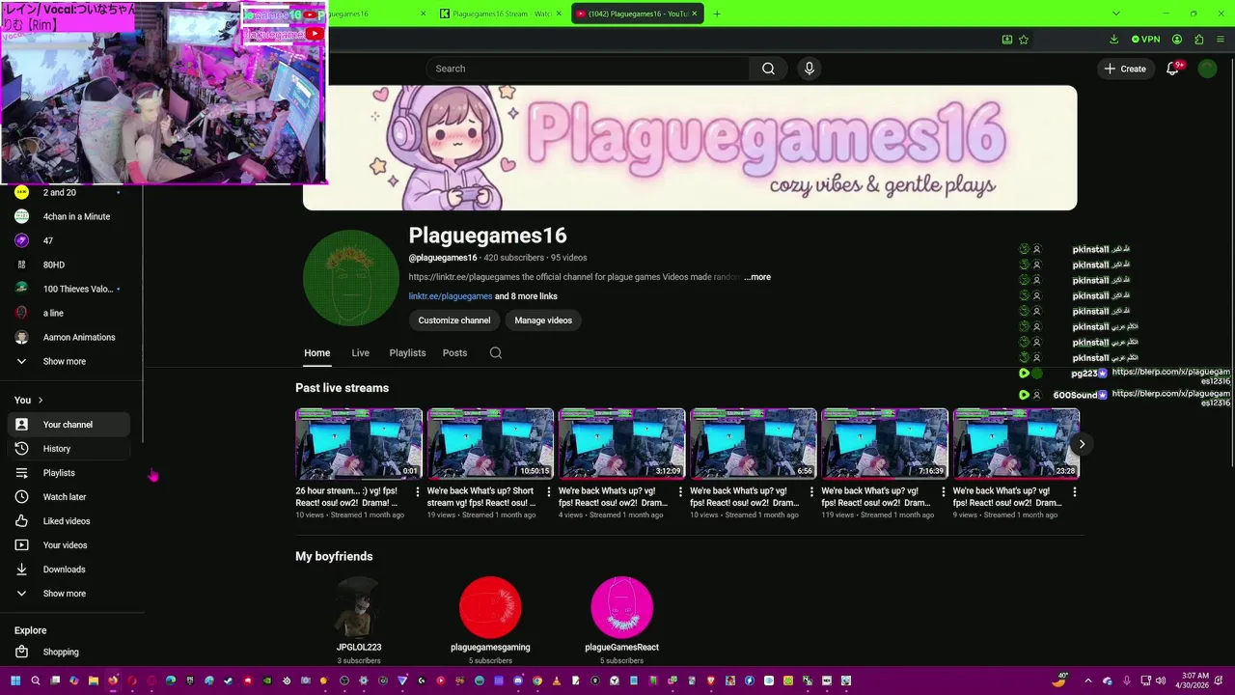This screenshot has height=695, width=1235.
Task: Advance the Past live streams carousel with the arrow
Action: tap(1082, 444)
